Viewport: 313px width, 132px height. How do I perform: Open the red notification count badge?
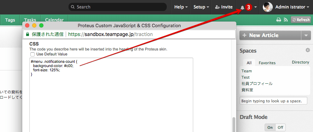[x=248, y=7]
